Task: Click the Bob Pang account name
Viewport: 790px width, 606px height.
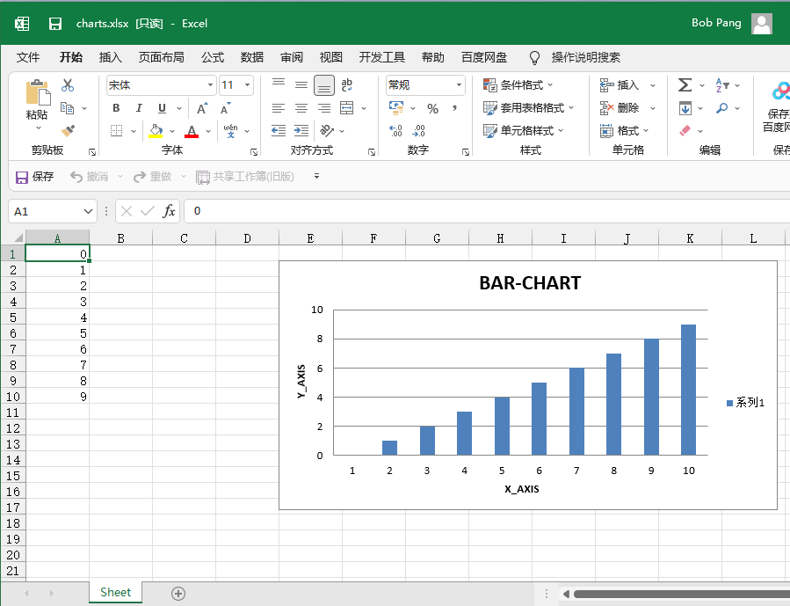Action: [x=716, y=23]
